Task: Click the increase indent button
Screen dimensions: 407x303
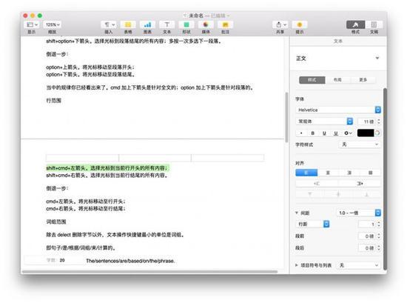Action: (360, 184)
